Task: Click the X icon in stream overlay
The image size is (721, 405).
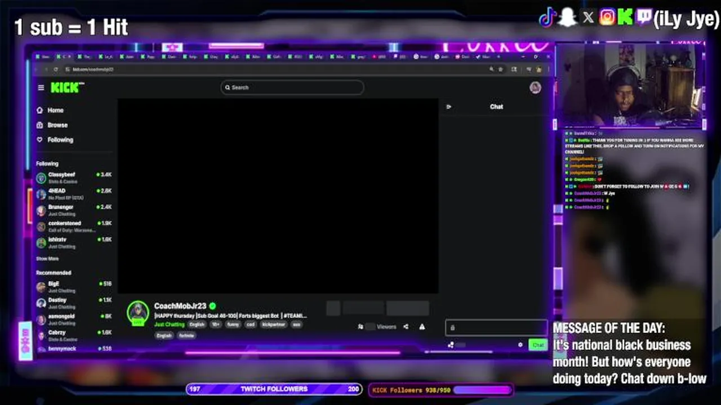Action: tap(588, 18)
